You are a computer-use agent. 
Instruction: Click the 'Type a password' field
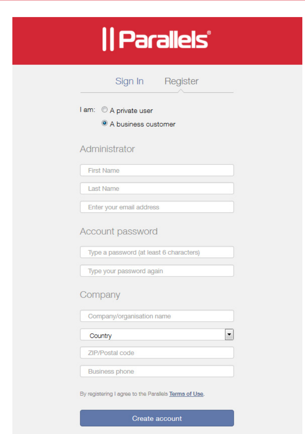pos(157,252)
